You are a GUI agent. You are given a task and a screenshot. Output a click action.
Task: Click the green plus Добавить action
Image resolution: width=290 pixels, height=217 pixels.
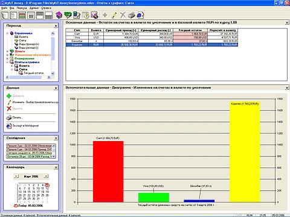tap(15, 96)
